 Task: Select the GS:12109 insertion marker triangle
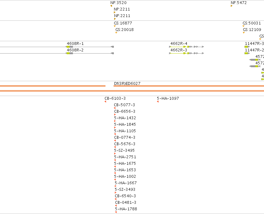244,33
